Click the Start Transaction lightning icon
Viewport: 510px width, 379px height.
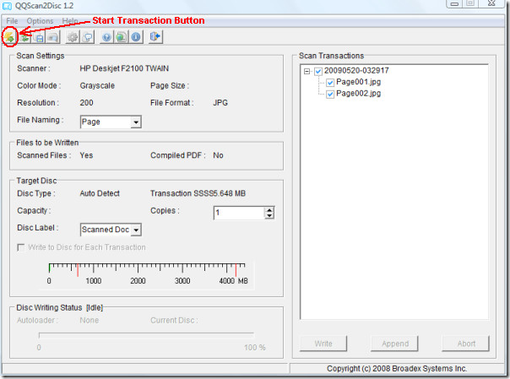[x=9, y=37]
